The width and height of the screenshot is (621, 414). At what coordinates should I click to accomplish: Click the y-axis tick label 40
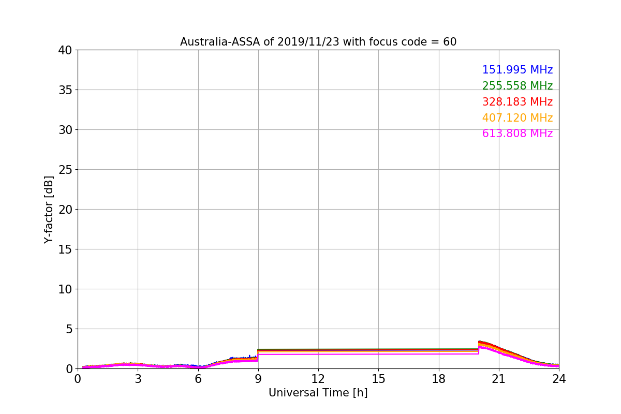(65, 50)
